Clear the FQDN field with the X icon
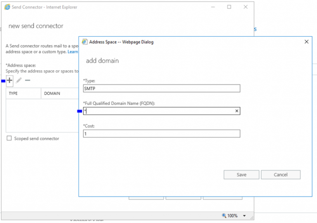 (237, 111)
